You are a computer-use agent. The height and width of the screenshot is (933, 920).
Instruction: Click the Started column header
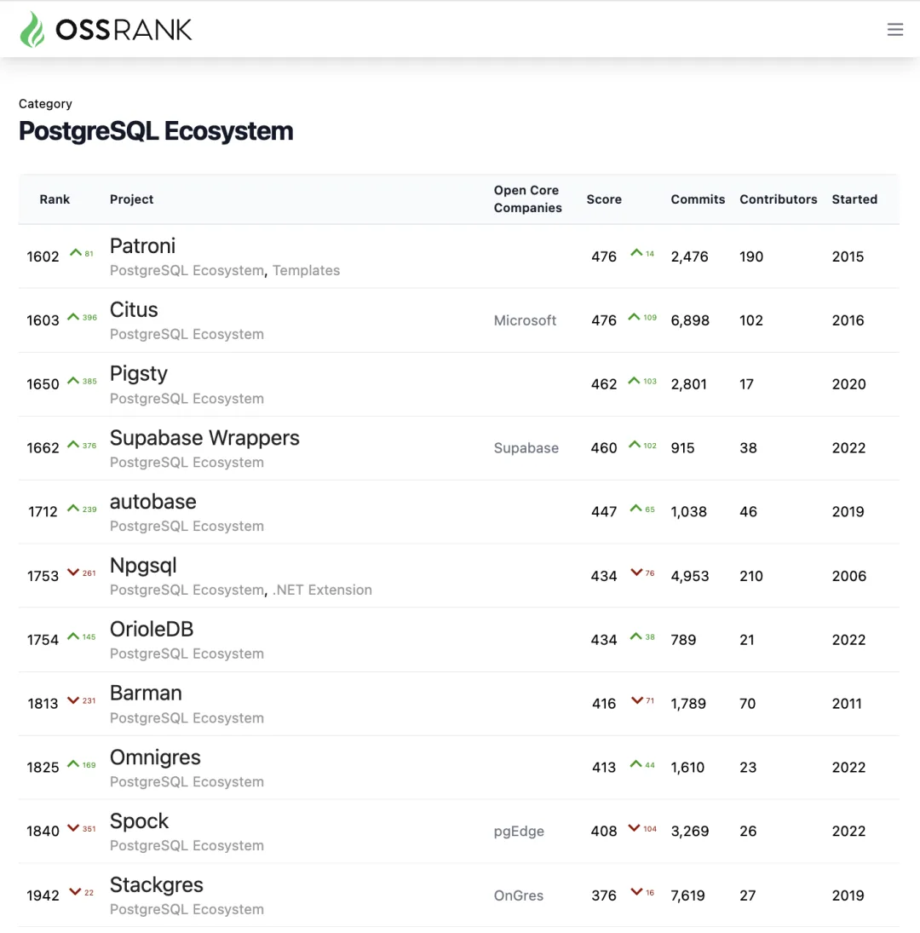coord(854,199)
